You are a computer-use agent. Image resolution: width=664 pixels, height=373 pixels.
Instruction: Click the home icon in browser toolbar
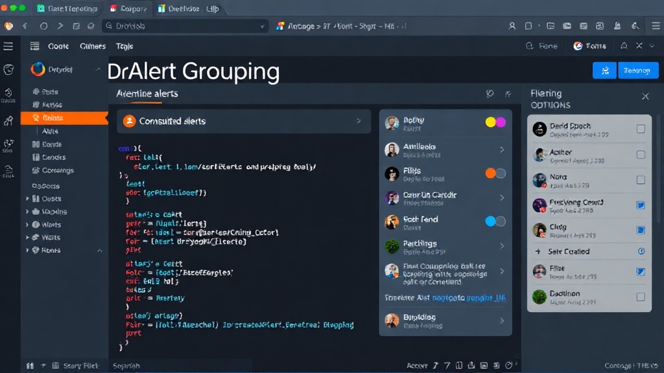(x=91, y=26)
